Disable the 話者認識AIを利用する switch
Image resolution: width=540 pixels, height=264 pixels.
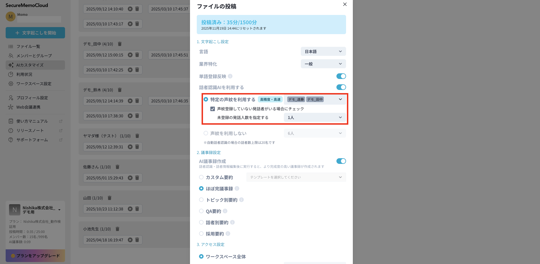(x=341, y=87)
